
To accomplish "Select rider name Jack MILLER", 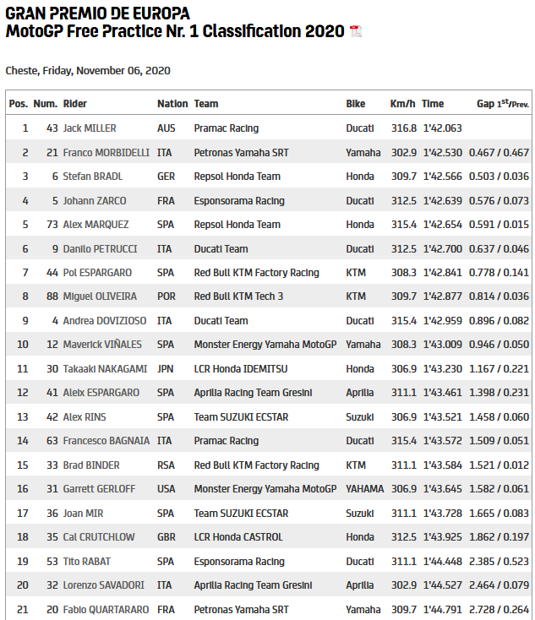I will click(90, 128).
